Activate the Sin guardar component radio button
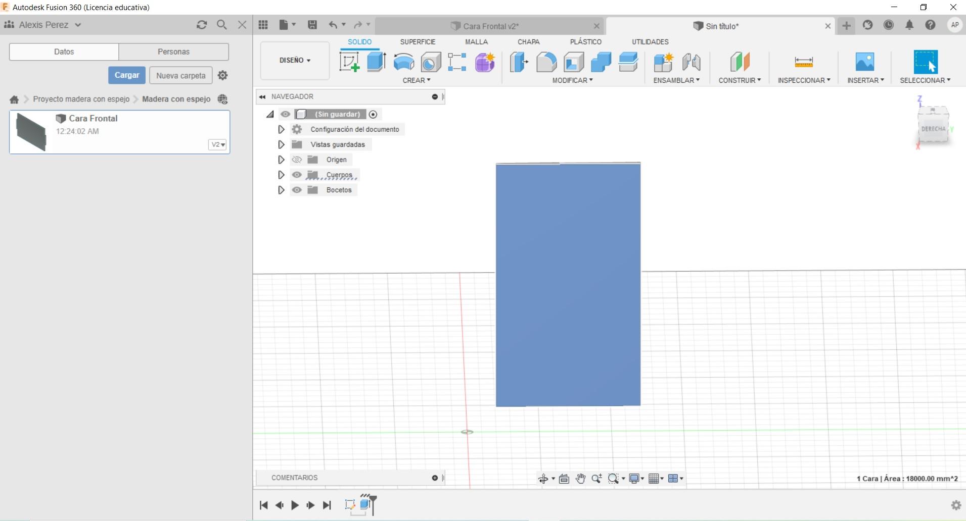This screenshot has height=521, width=966. click(373, 115)
